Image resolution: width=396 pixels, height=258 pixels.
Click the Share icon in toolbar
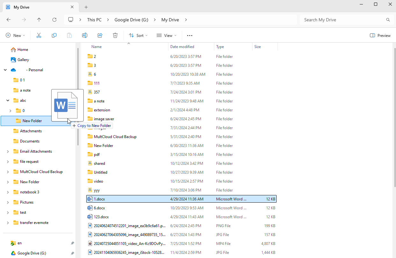click(100, 35)
